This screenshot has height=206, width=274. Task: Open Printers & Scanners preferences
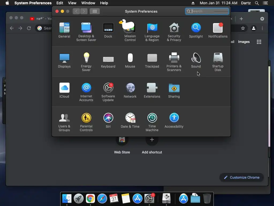coord(174,62)
